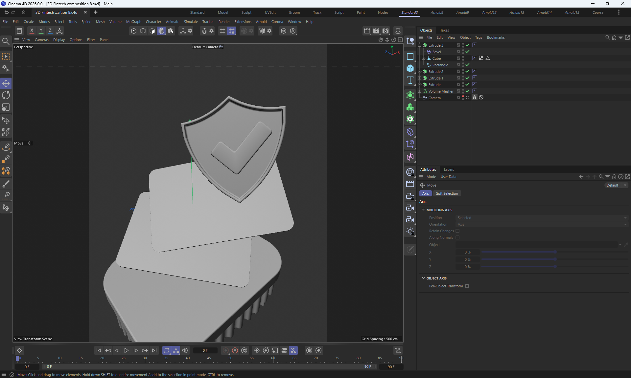Toggle Retain Changes checkbox
This screenshot has height=378, width=631.
pyautogui.click(x=457, y=231)
